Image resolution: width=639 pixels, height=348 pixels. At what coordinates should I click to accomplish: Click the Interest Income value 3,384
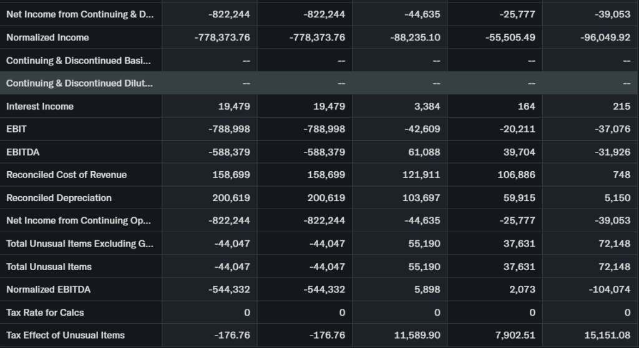tap(427, 106)
